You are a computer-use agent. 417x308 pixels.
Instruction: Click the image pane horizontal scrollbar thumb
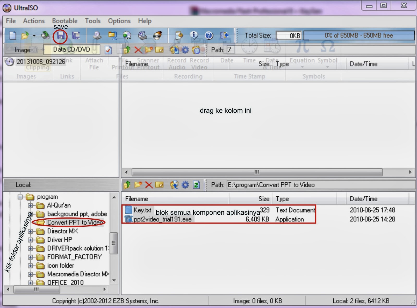tap(257, 172)
